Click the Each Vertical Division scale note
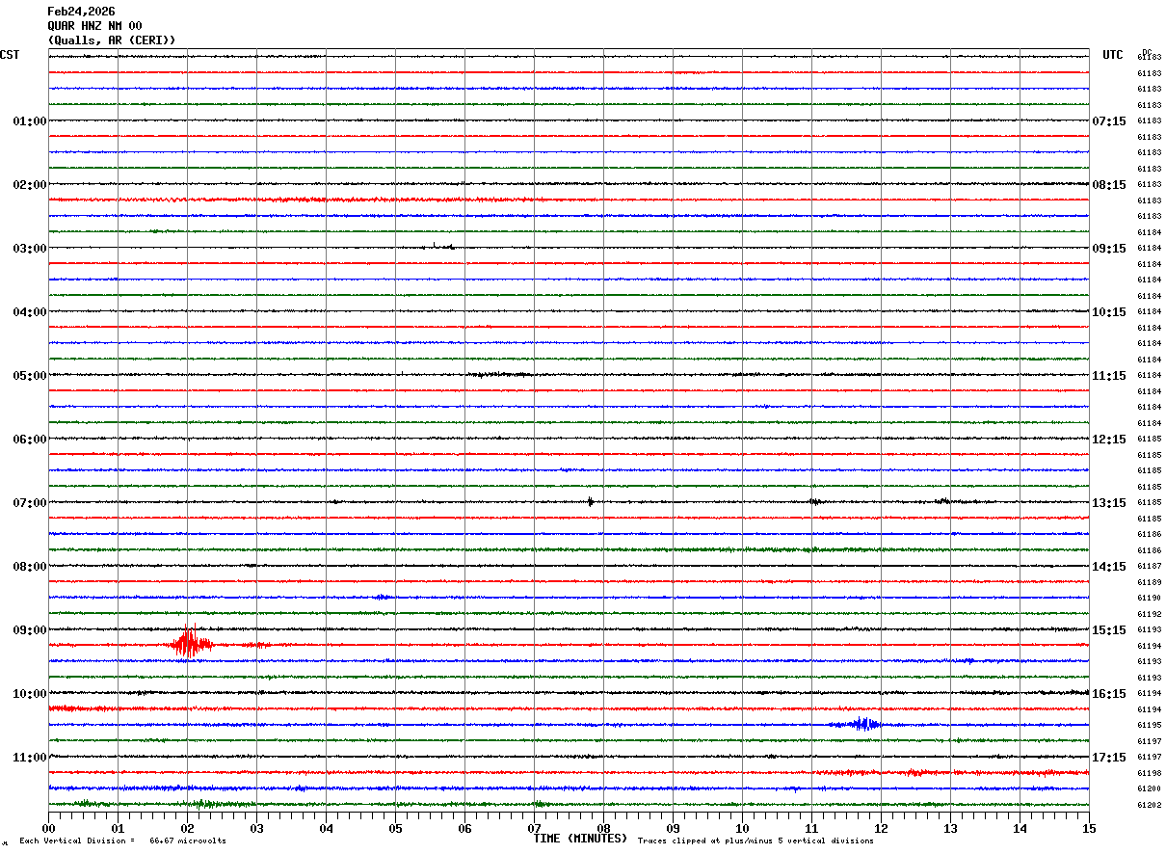Image resolution: width=1166 pixels, height=854 pixels. (122, 841)
